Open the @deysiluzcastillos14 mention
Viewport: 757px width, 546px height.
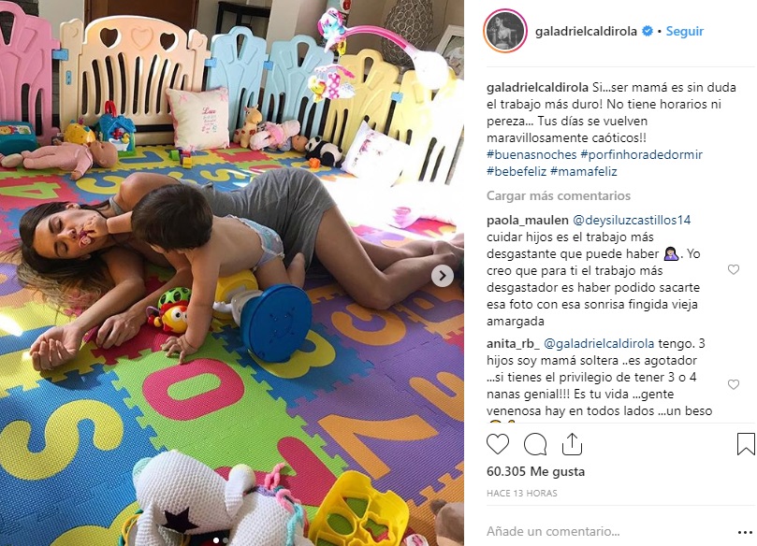pyautogui.click(x=632, y=220)
